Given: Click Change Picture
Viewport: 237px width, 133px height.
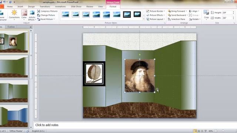Looking at the screenshot, I should (46, 15).
